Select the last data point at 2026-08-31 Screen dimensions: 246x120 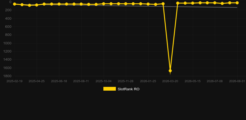pyautogui.click(x=237, y=3)
